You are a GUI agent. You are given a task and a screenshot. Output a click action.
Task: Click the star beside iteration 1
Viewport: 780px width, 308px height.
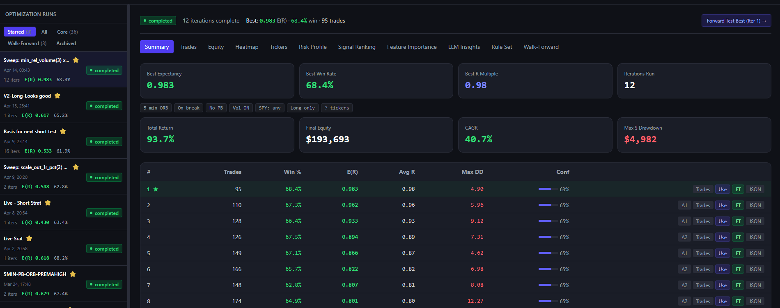click(x=156, y=189)
